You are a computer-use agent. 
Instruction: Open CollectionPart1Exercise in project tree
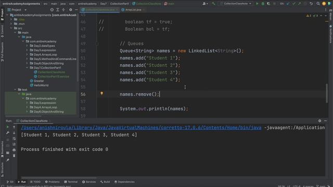click(x=52, y=76)
